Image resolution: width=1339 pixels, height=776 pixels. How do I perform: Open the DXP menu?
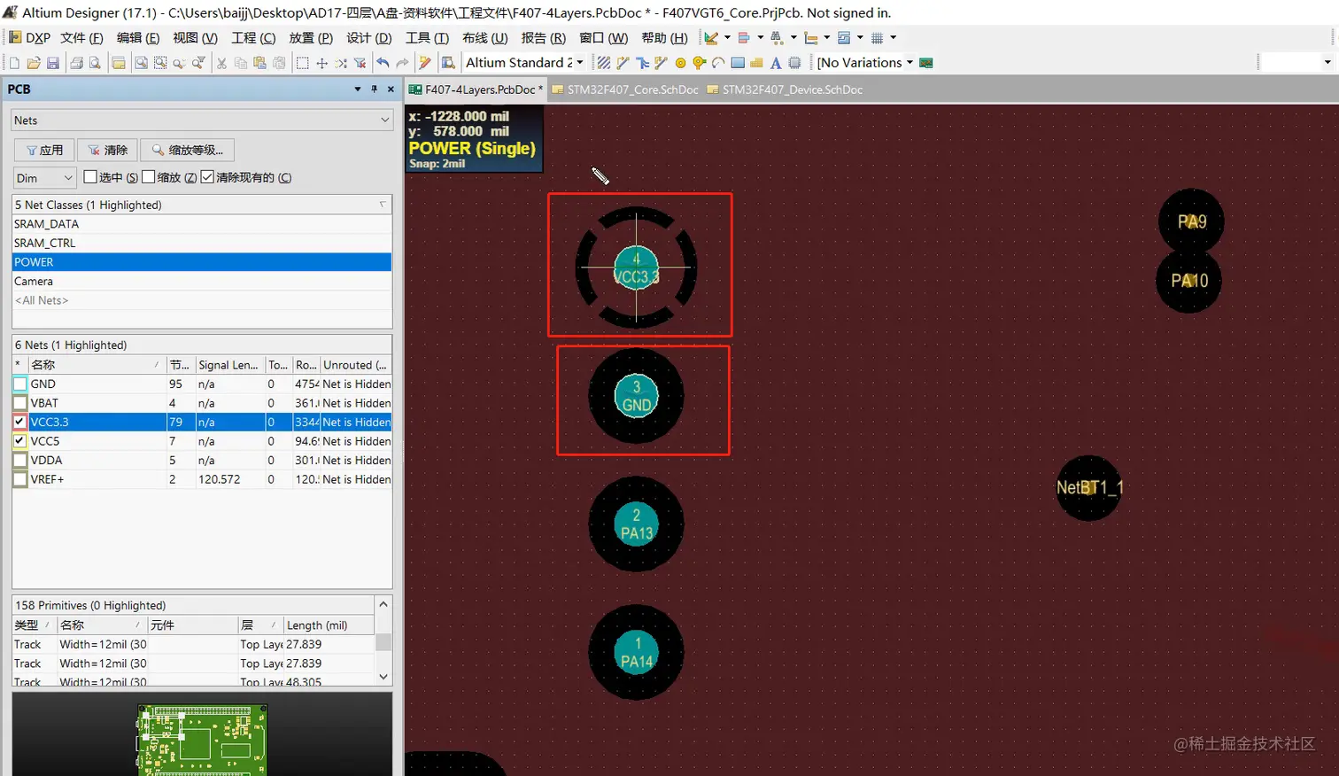coord(30,38)
